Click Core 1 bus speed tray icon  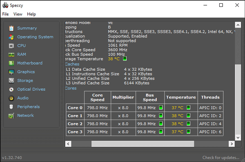[161, 116]
